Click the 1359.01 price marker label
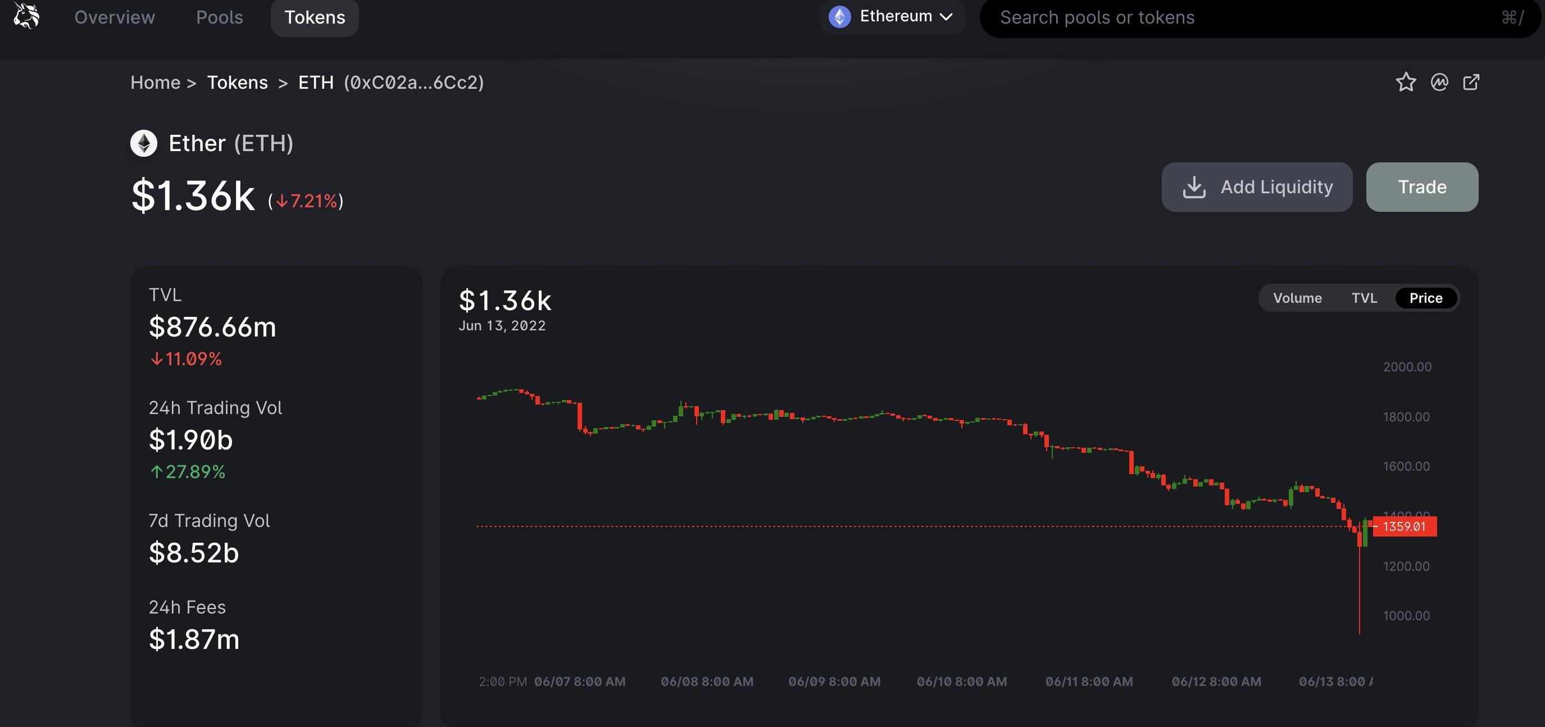Viewport: 1545px width, 727px height. 1405,526
